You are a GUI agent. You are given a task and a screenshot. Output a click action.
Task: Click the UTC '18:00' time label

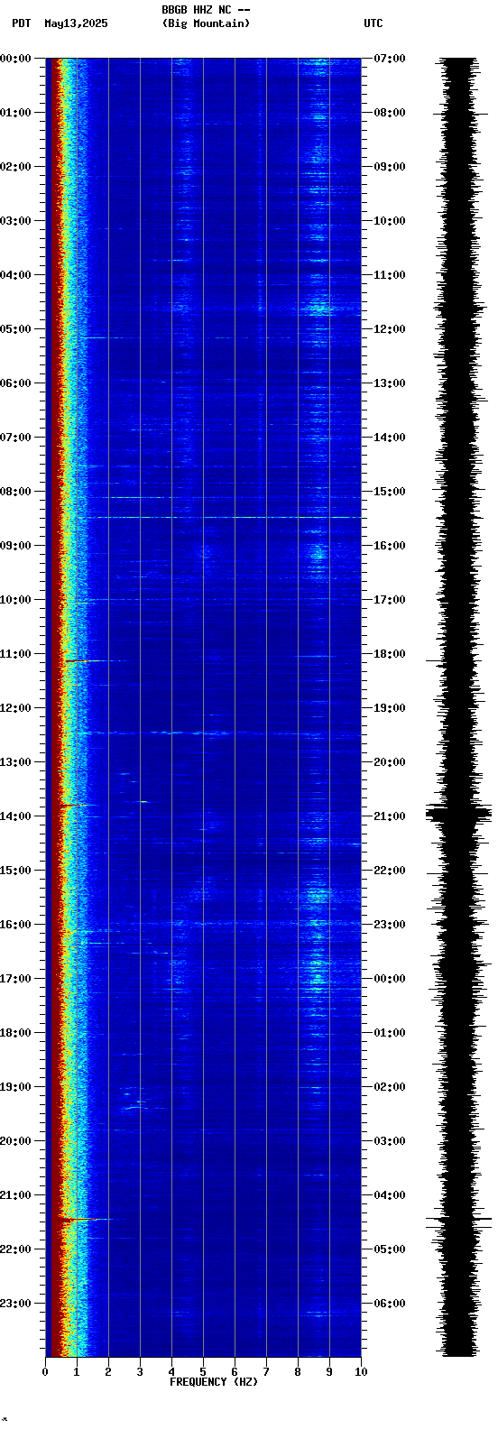pos(390,654)
